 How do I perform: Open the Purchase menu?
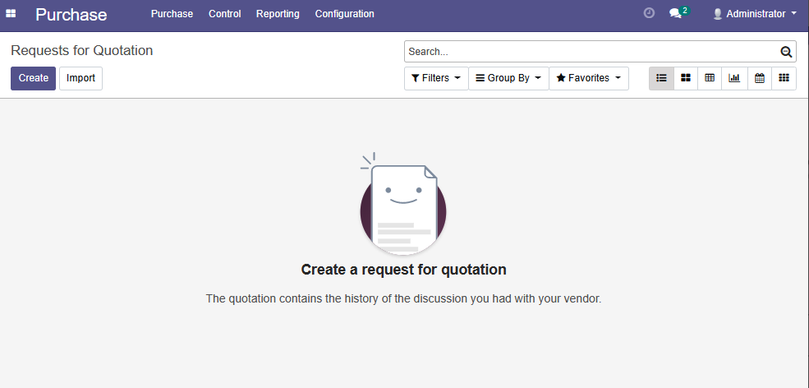click(172, 14)
